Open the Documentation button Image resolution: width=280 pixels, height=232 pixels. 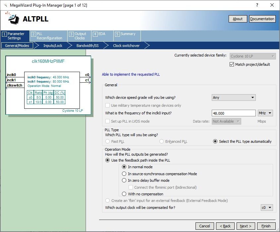262,19
